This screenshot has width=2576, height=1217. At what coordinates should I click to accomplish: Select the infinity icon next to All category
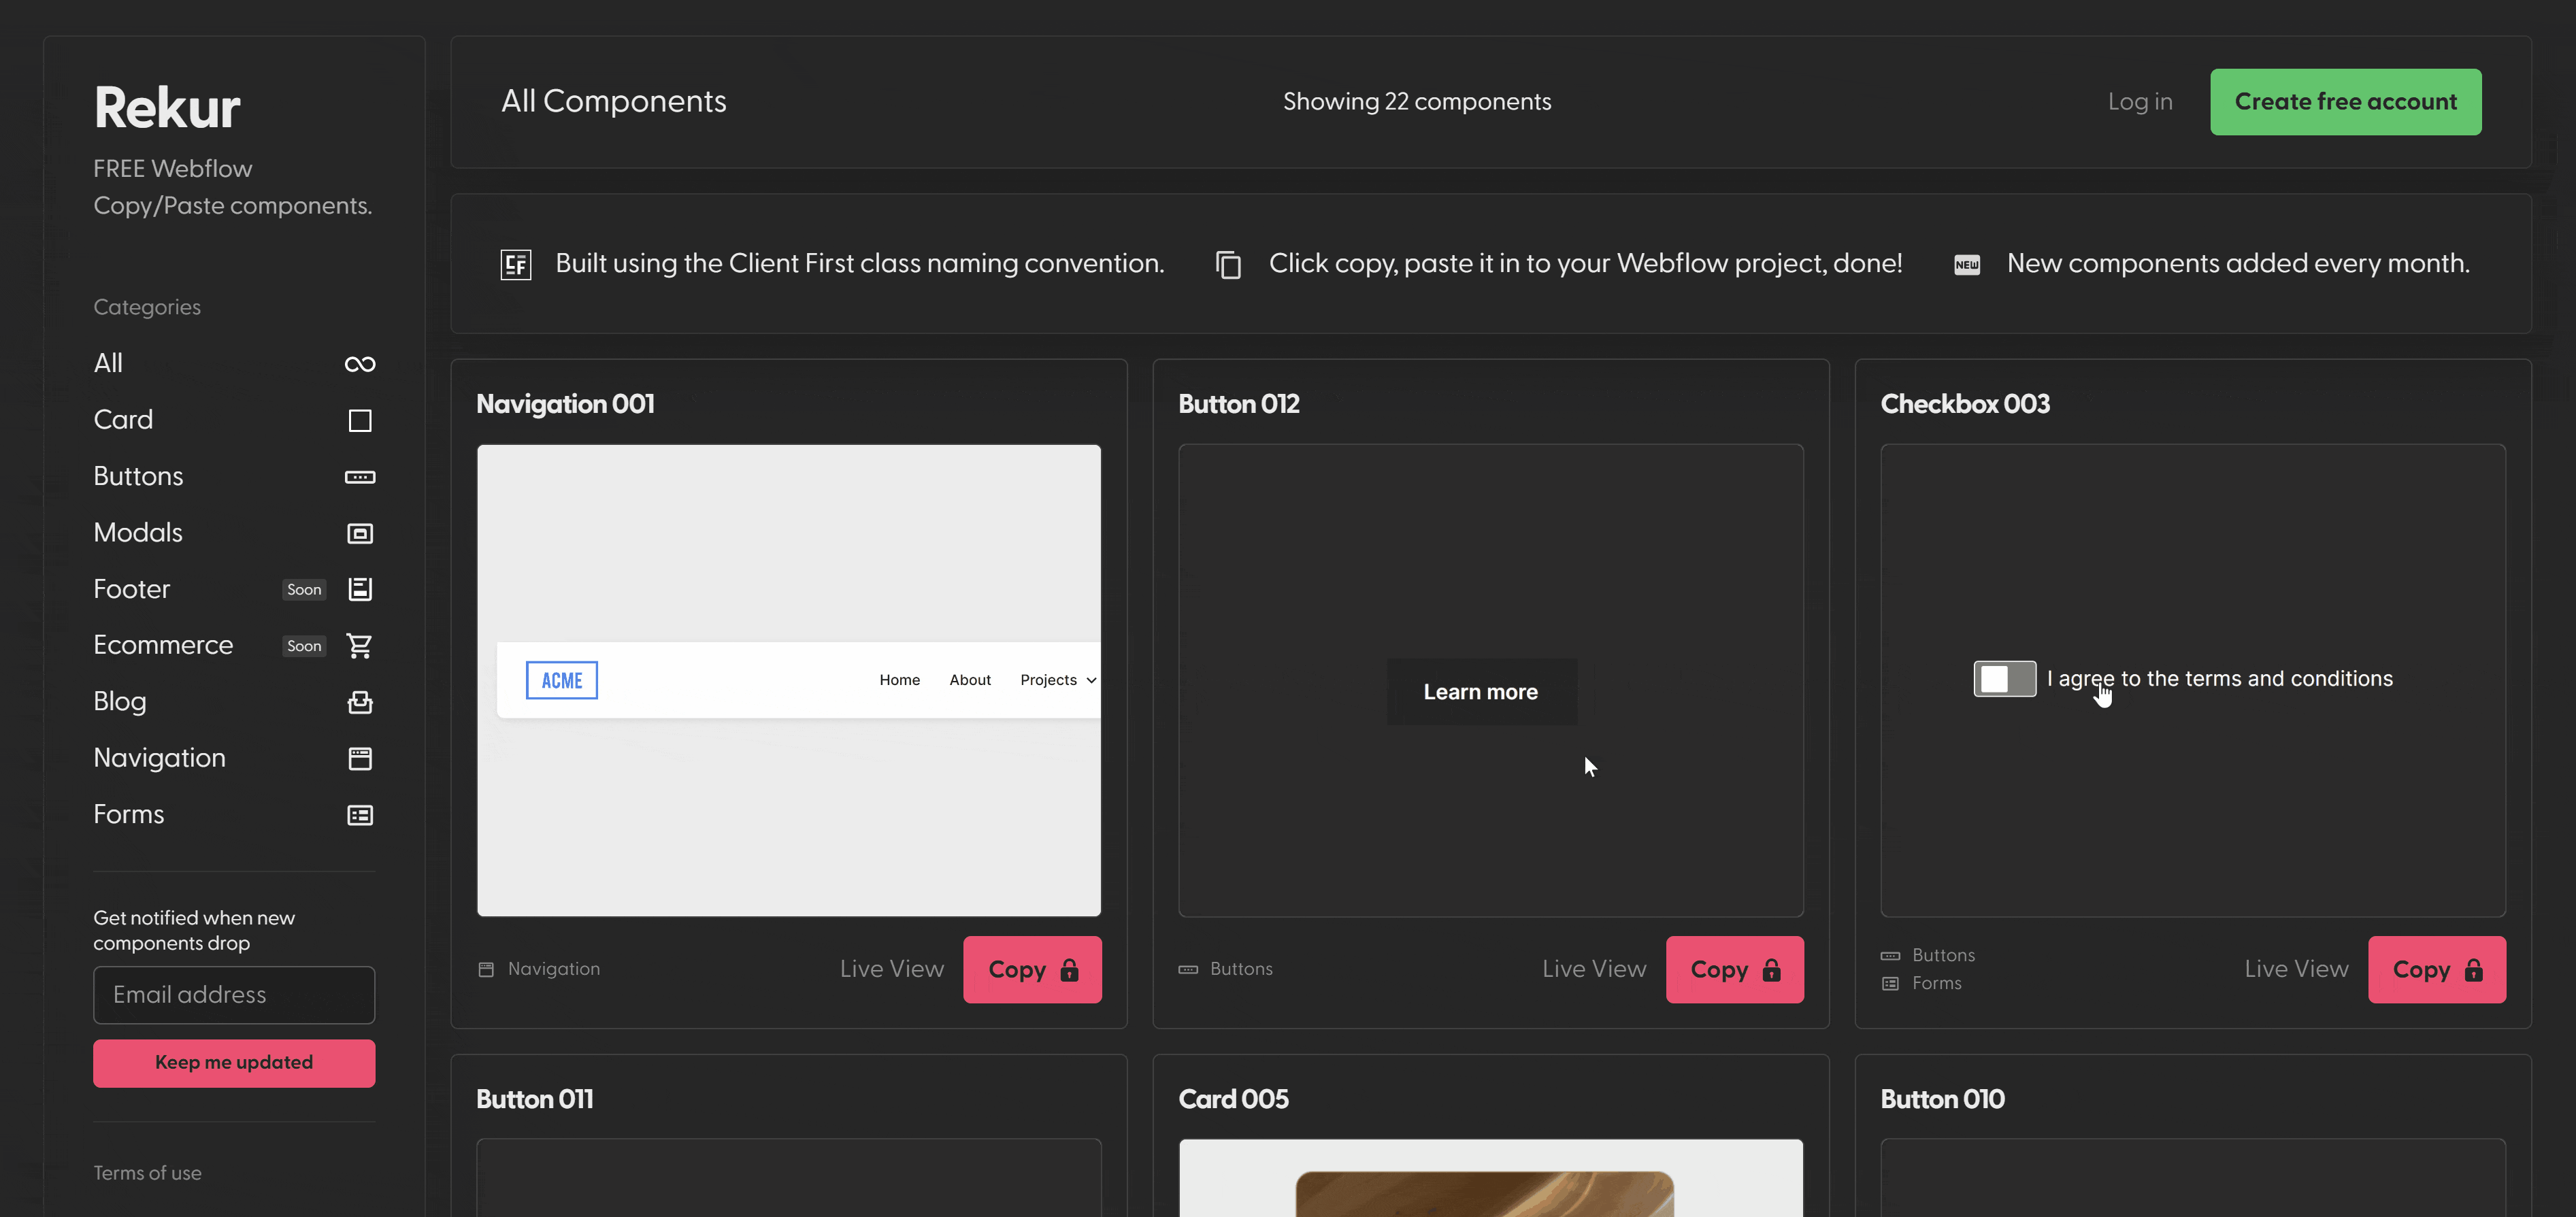click(x=360, y=363)
